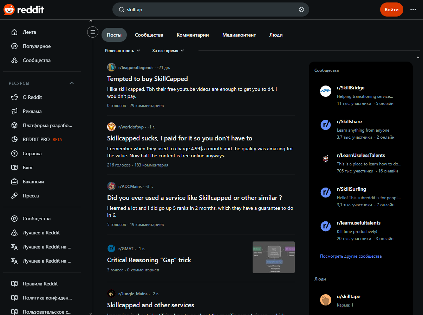Switch to the Сообщества search tab
The image size is (423, 315).
click(149, 35)
